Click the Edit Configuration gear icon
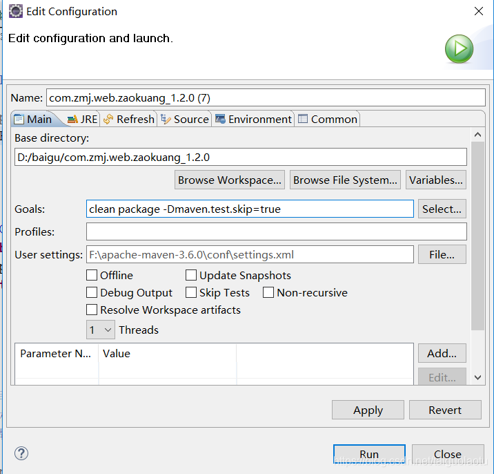This screenshot has width=494, height=474. tap(15, 11)
